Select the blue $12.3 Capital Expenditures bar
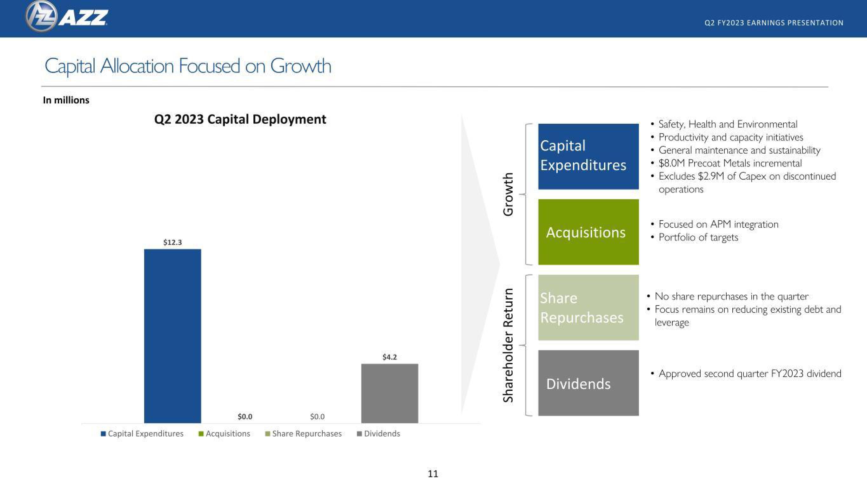The width and height of the screenshot is (867, 487). point(172,336)
